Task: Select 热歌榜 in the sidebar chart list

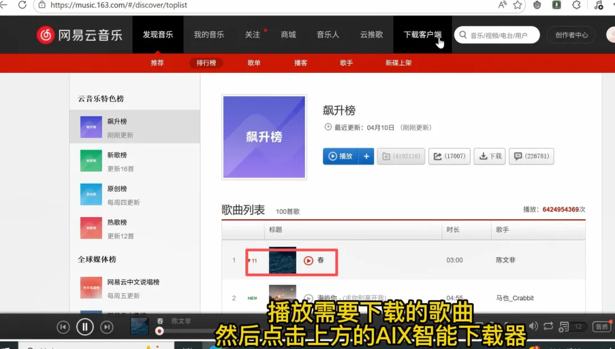Action: [x=134, y=228]
